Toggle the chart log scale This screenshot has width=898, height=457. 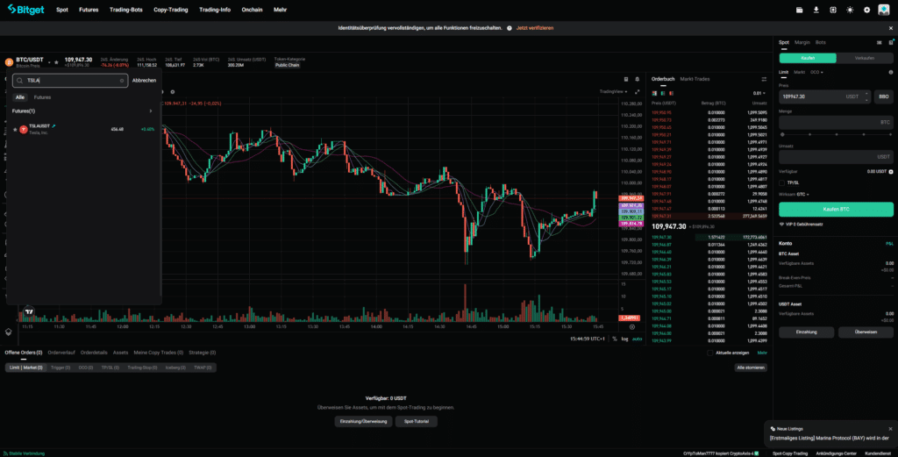pyautogui.click(x=624, y=339)
